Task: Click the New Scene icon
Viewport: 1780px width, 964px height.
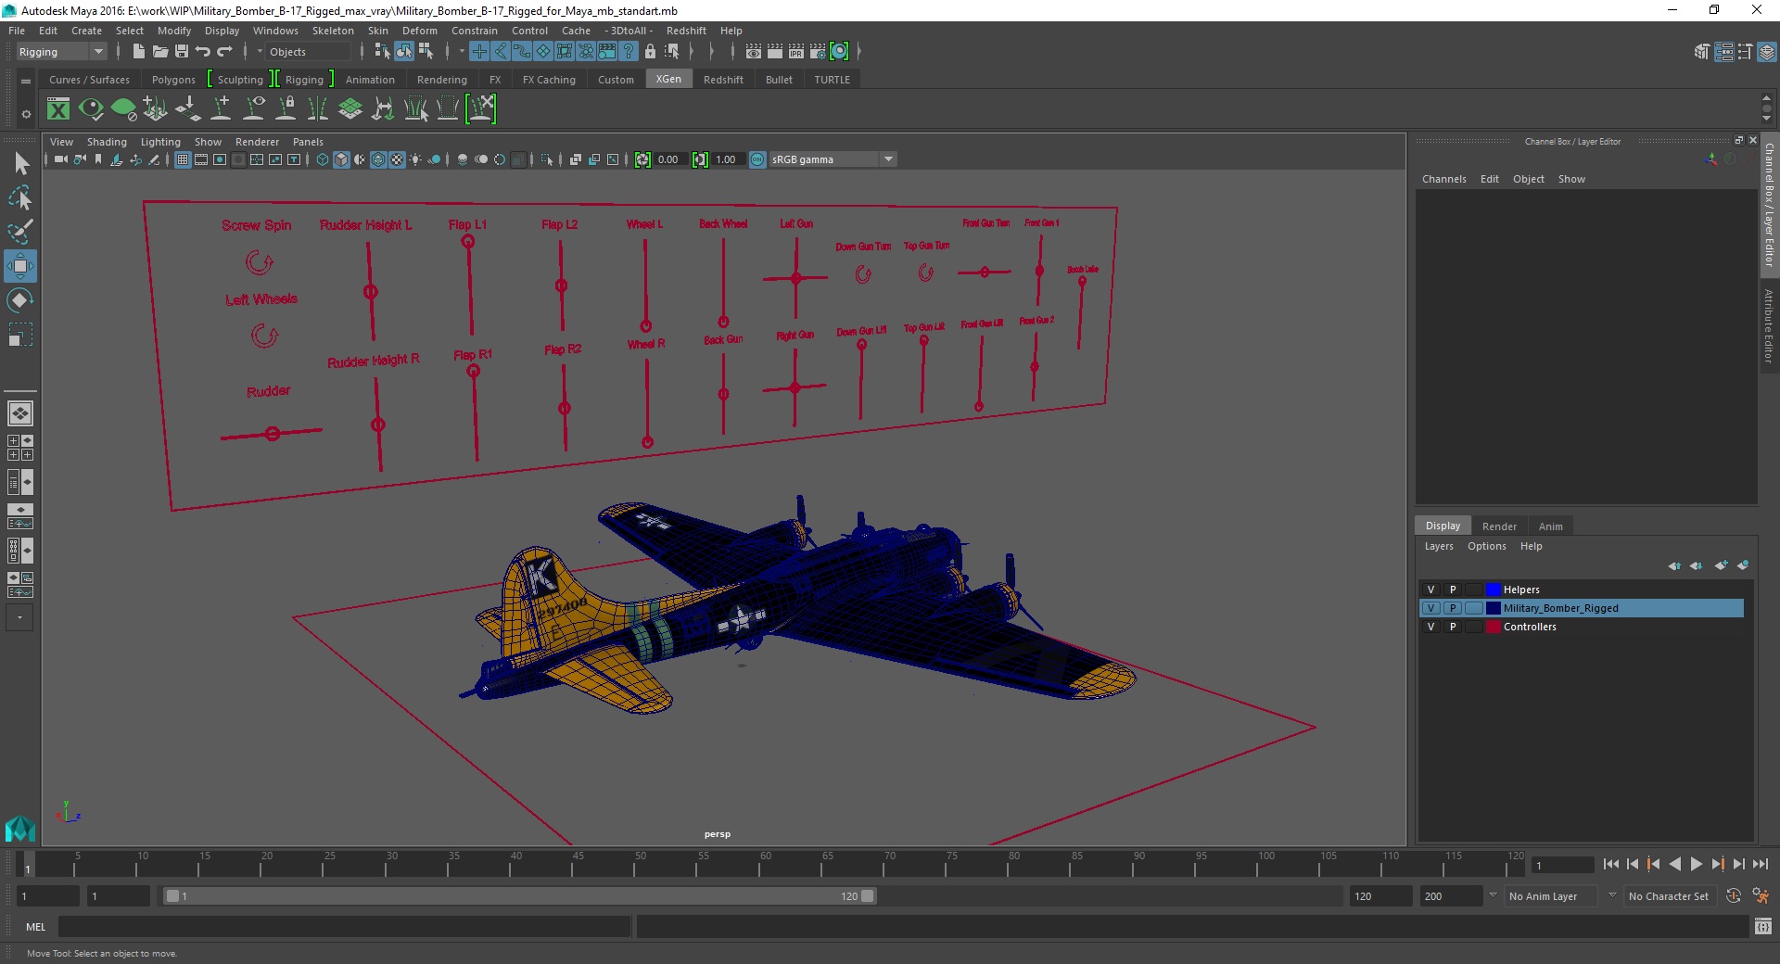Action: pyautogui.click(x=138, y=52)
